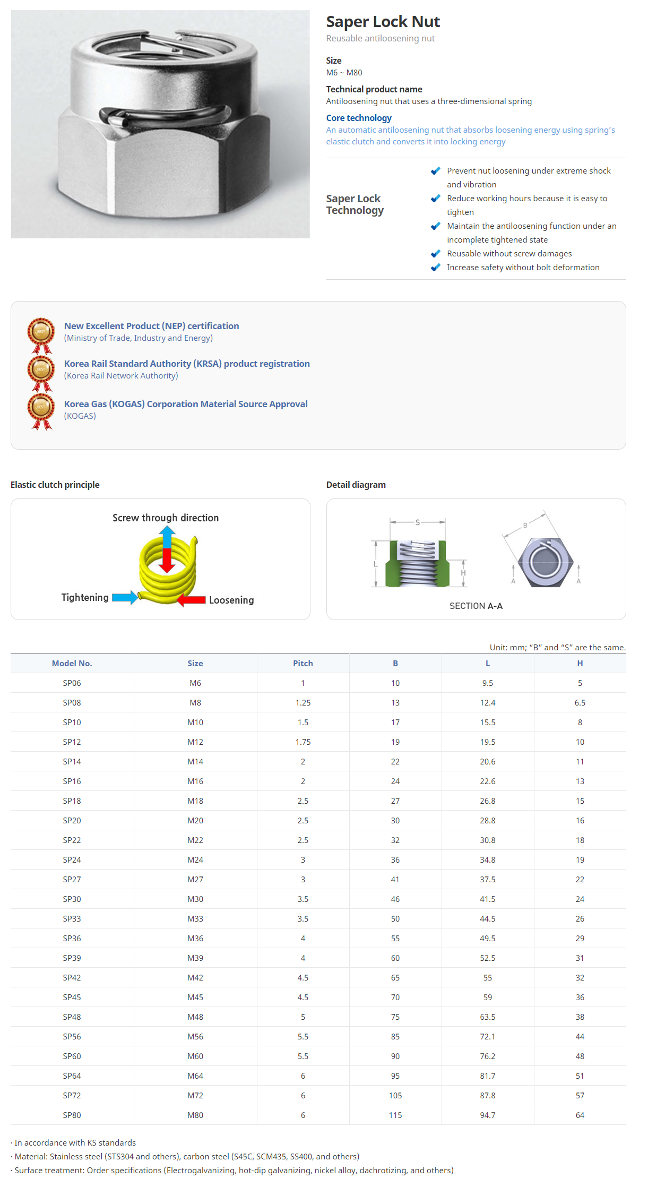Select the SP80 model number cell
Image resolution: width=648 pixels, height=1187 pixels.
[72, 1115]
